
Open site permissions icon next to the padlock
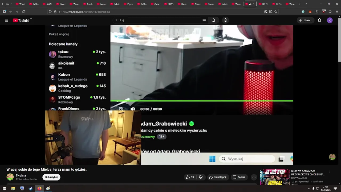pos(60,12)
